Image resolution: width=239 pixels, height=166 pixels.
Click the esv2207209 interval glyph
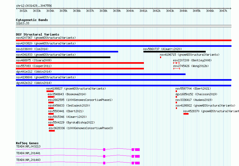(x=176, y=63)
